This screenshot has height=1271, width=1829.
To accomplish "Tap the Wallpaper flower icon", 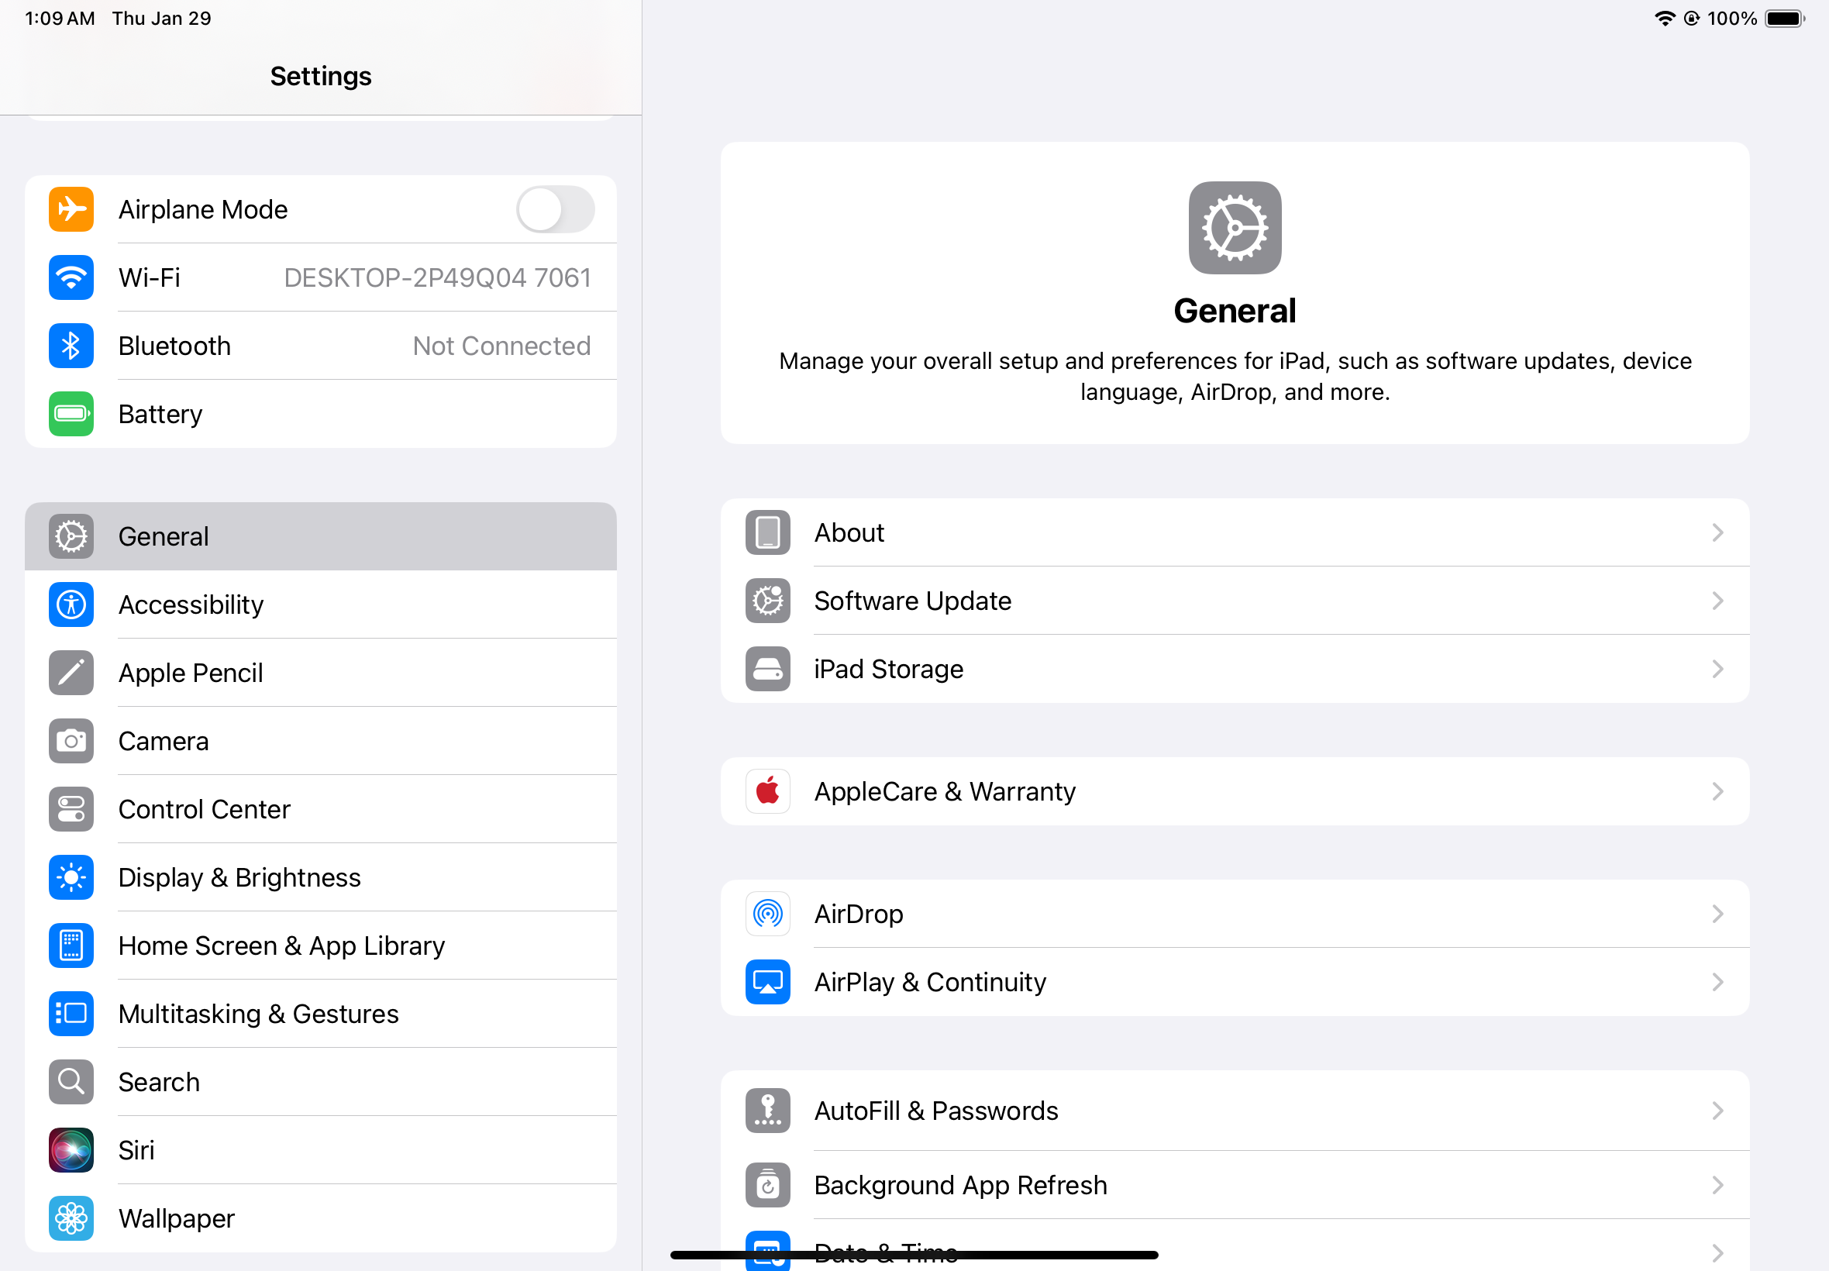I will [71, 1218].
